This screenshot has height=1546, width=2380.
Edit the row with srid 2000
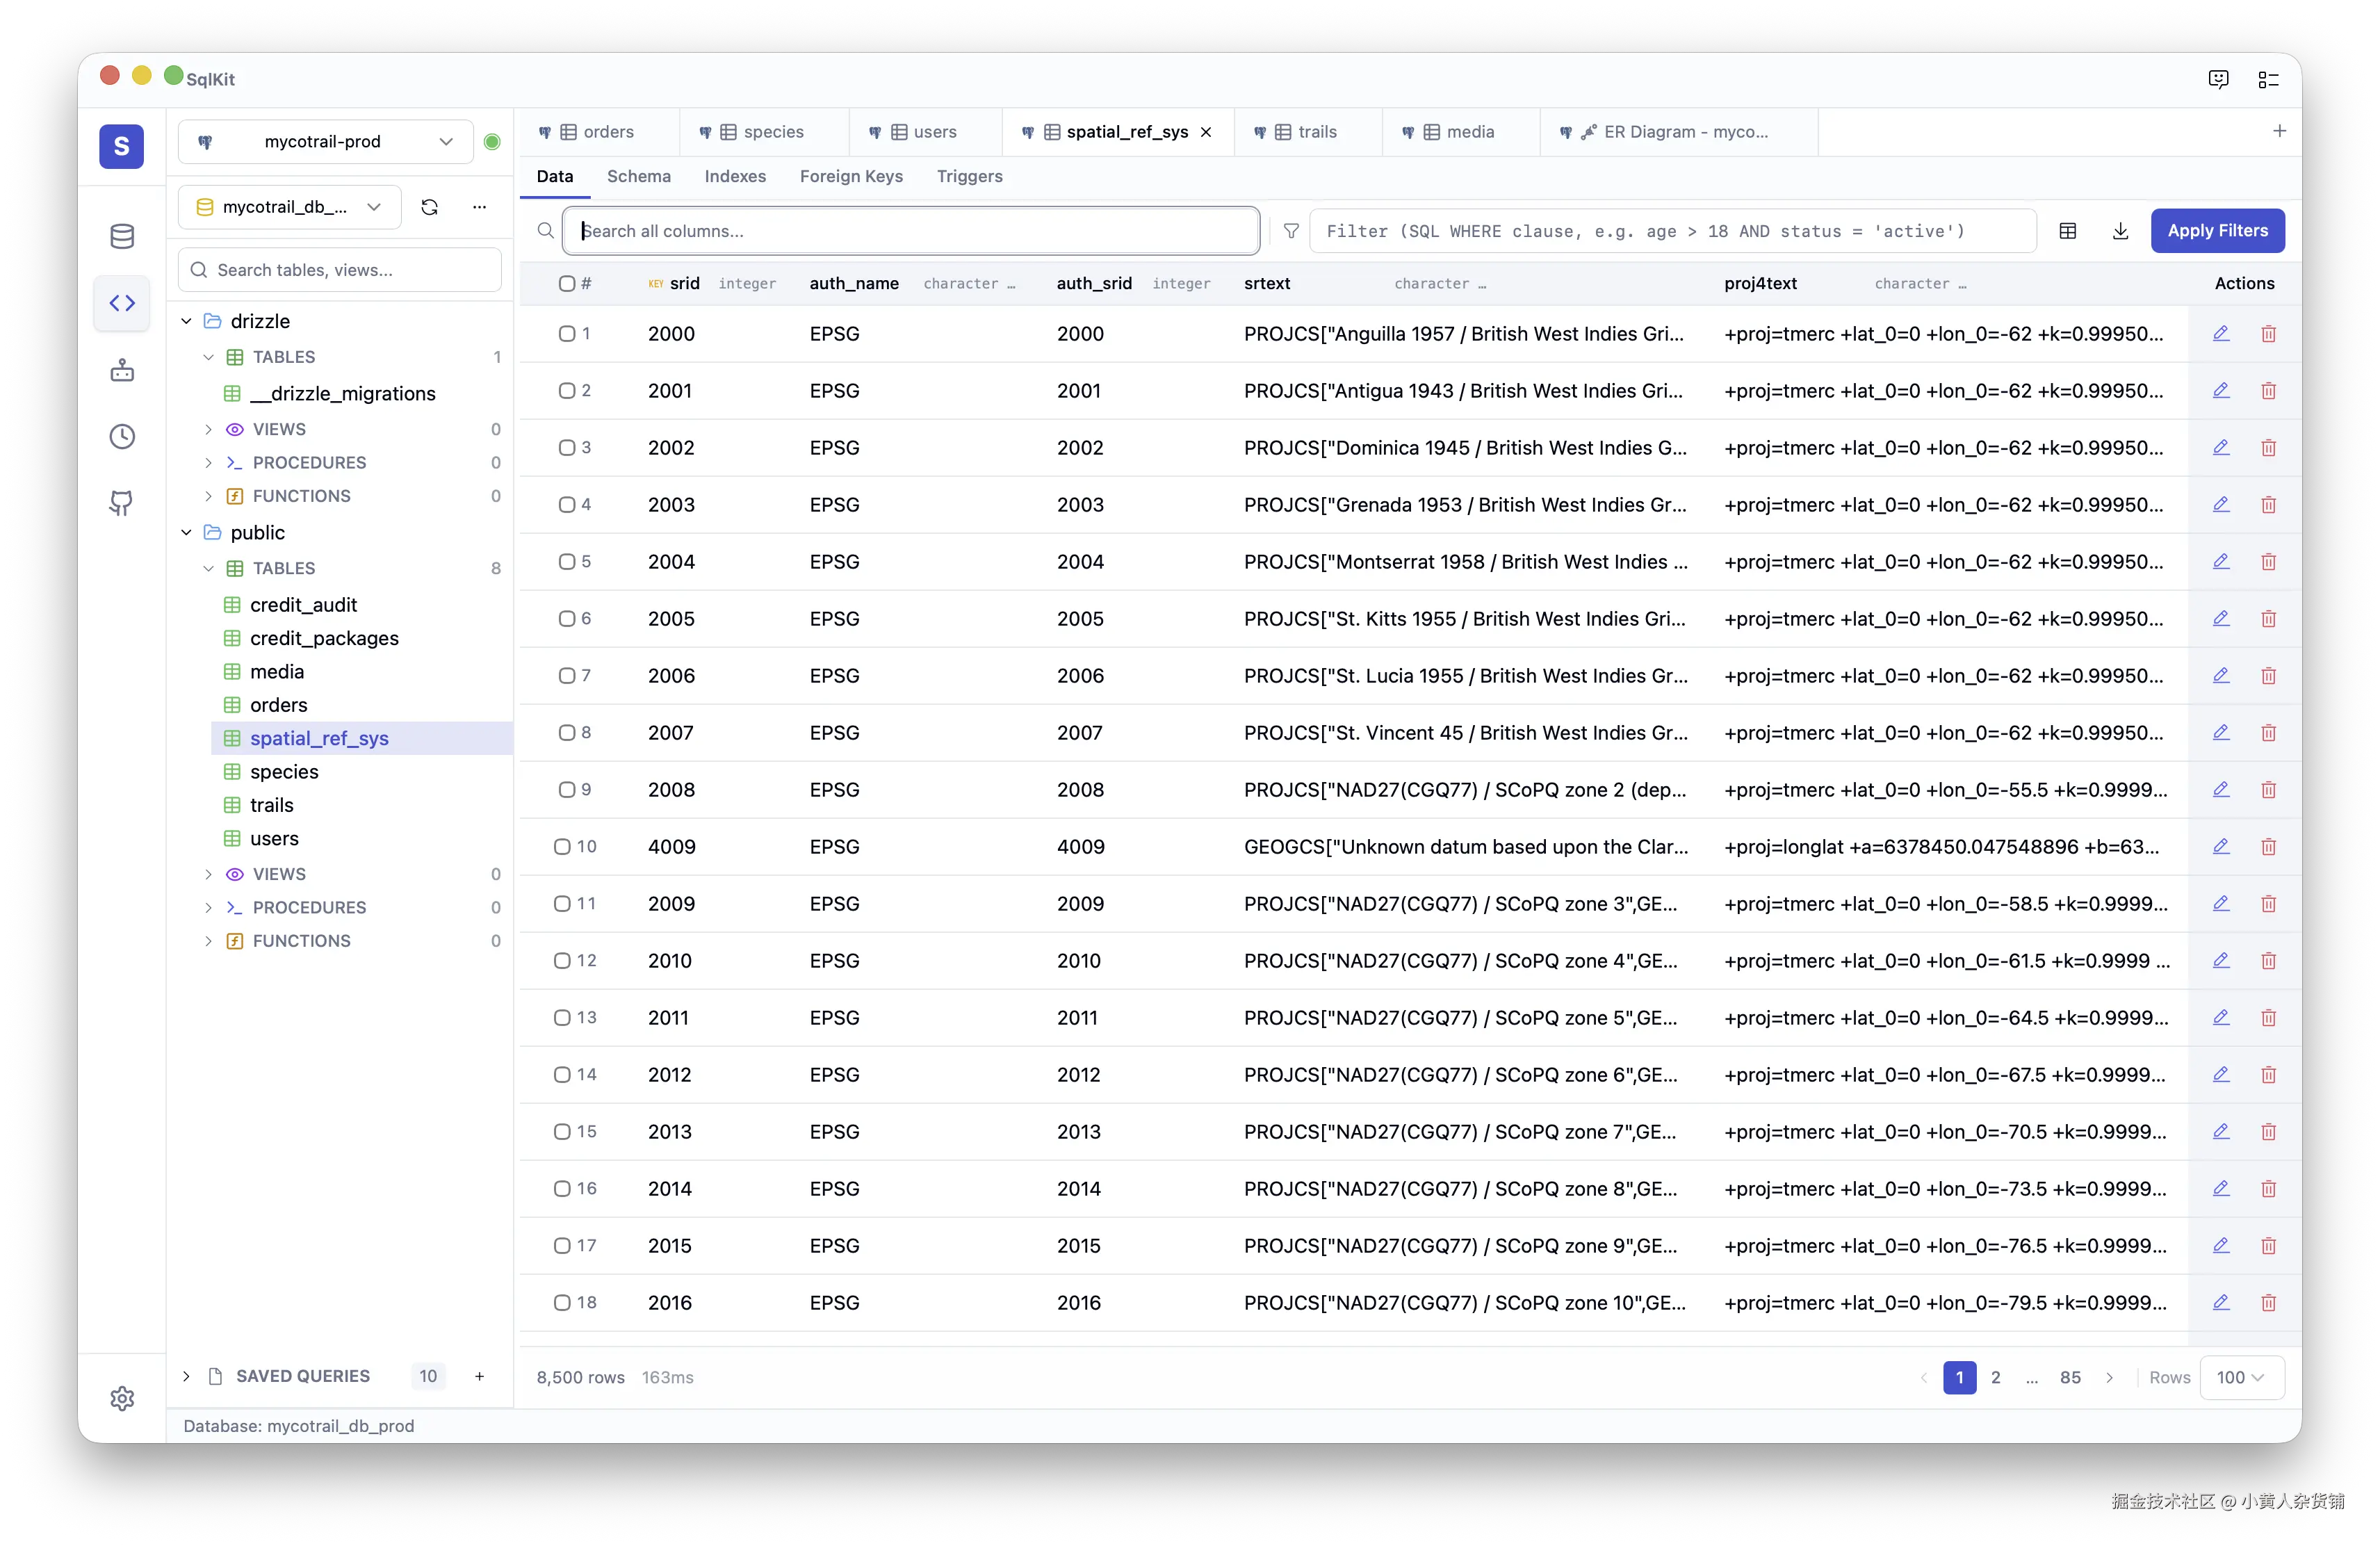(x=2221, y=333)
